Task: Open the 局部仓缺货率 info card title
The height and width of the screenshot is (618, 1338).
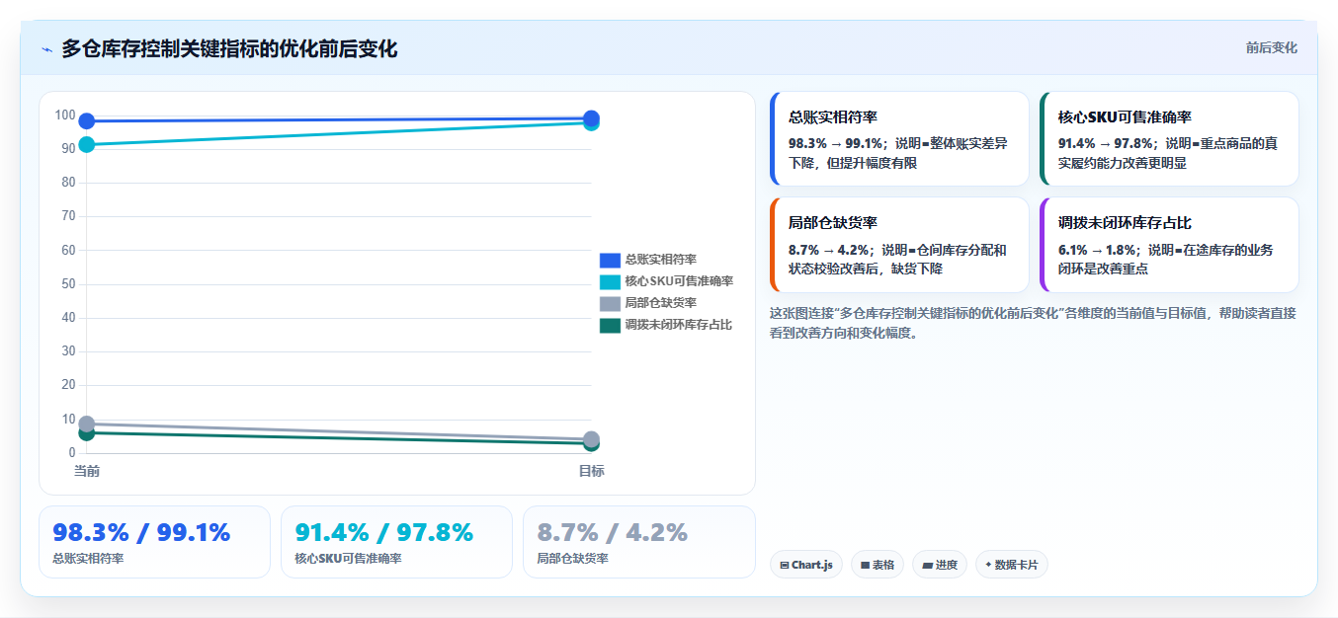Action: [x=833, y=223]
